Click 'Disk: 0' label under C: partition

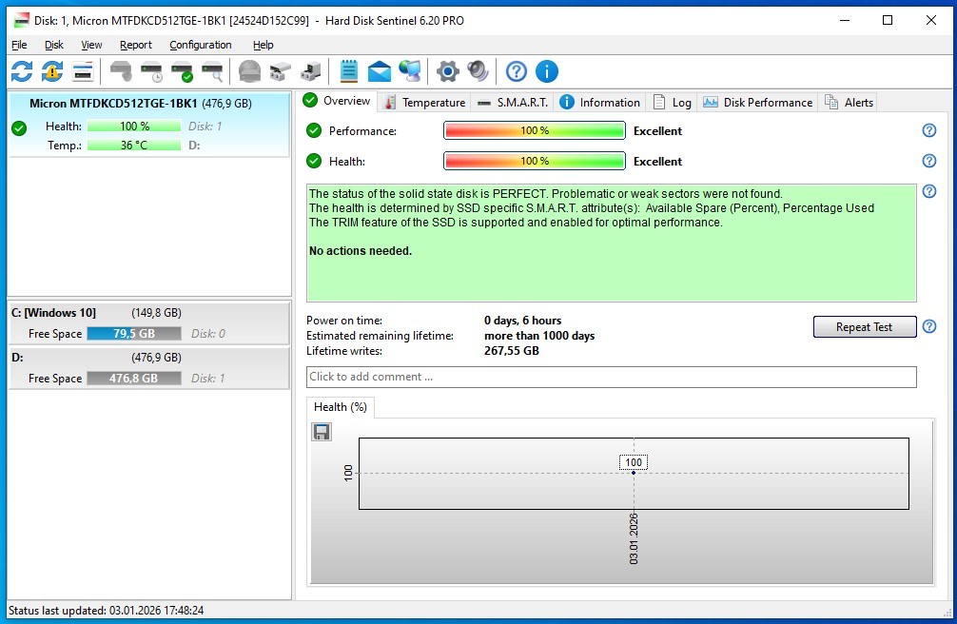pyautogui.click(x=207, y=333)
